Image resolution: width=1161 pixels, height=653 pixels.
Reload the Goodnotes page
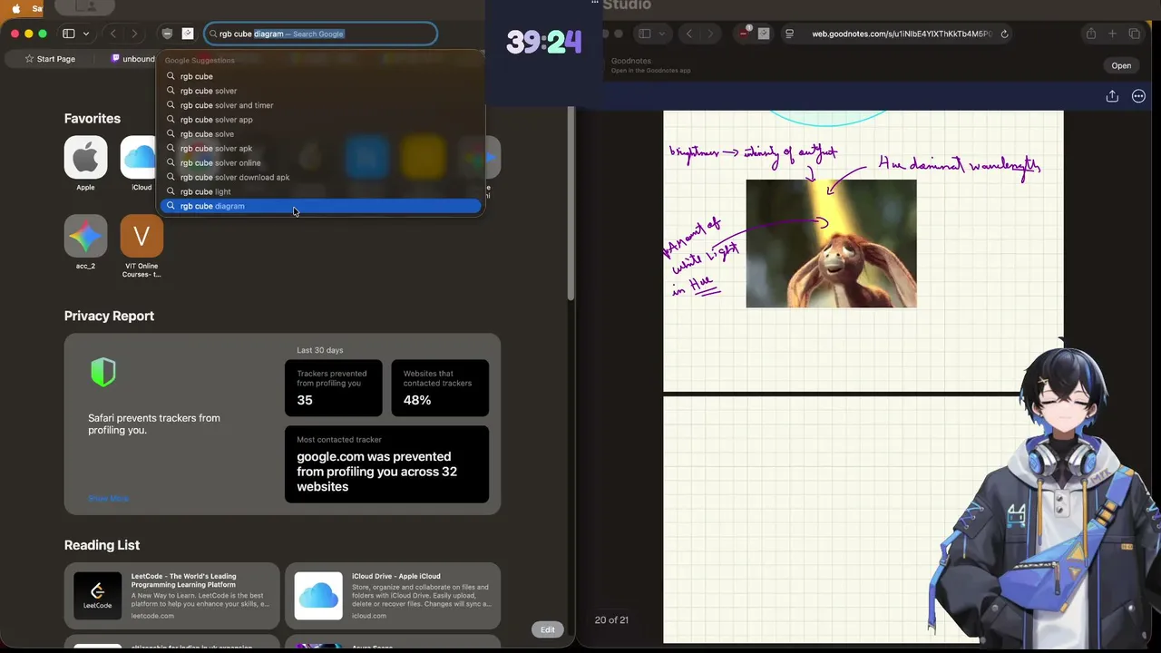click(x=1004, y=34)
